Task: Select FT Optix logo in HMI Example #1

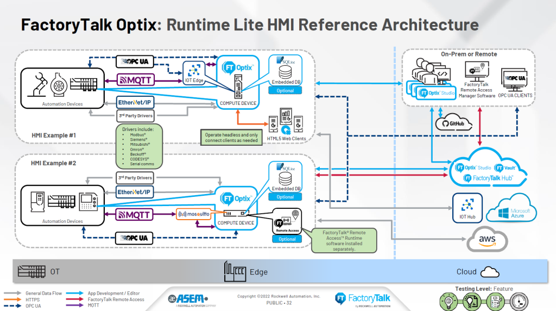Action: [238, 67]
